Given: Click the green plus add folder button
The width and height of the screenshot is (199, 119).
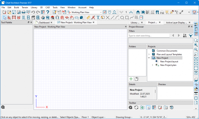Looking at the screenshot, I should pyautogui.click(x=131, y=79).
